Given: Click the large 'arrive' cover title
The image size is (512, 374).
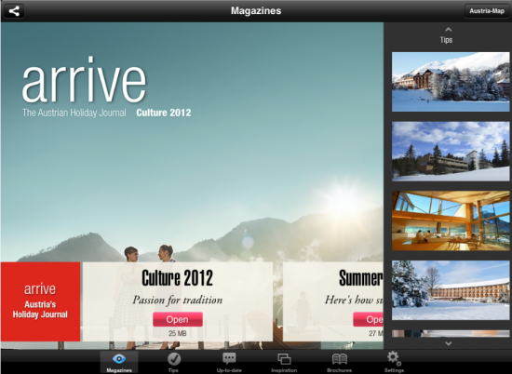Looking at the screenshot, I should point(84,80).
